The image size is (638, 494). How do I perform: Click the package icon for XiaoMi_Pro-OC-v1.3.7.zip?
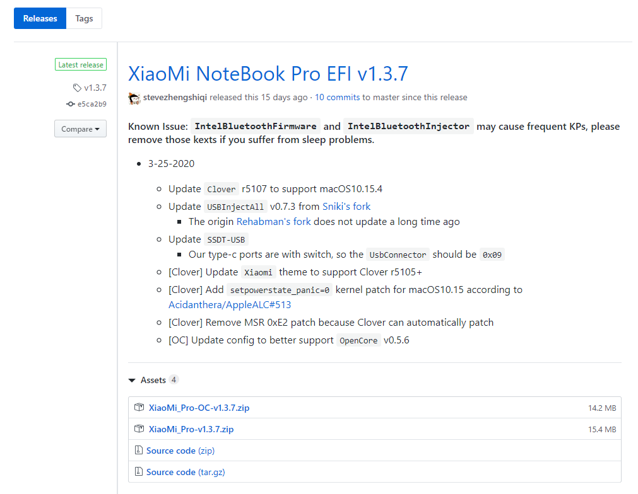[139, 408]
